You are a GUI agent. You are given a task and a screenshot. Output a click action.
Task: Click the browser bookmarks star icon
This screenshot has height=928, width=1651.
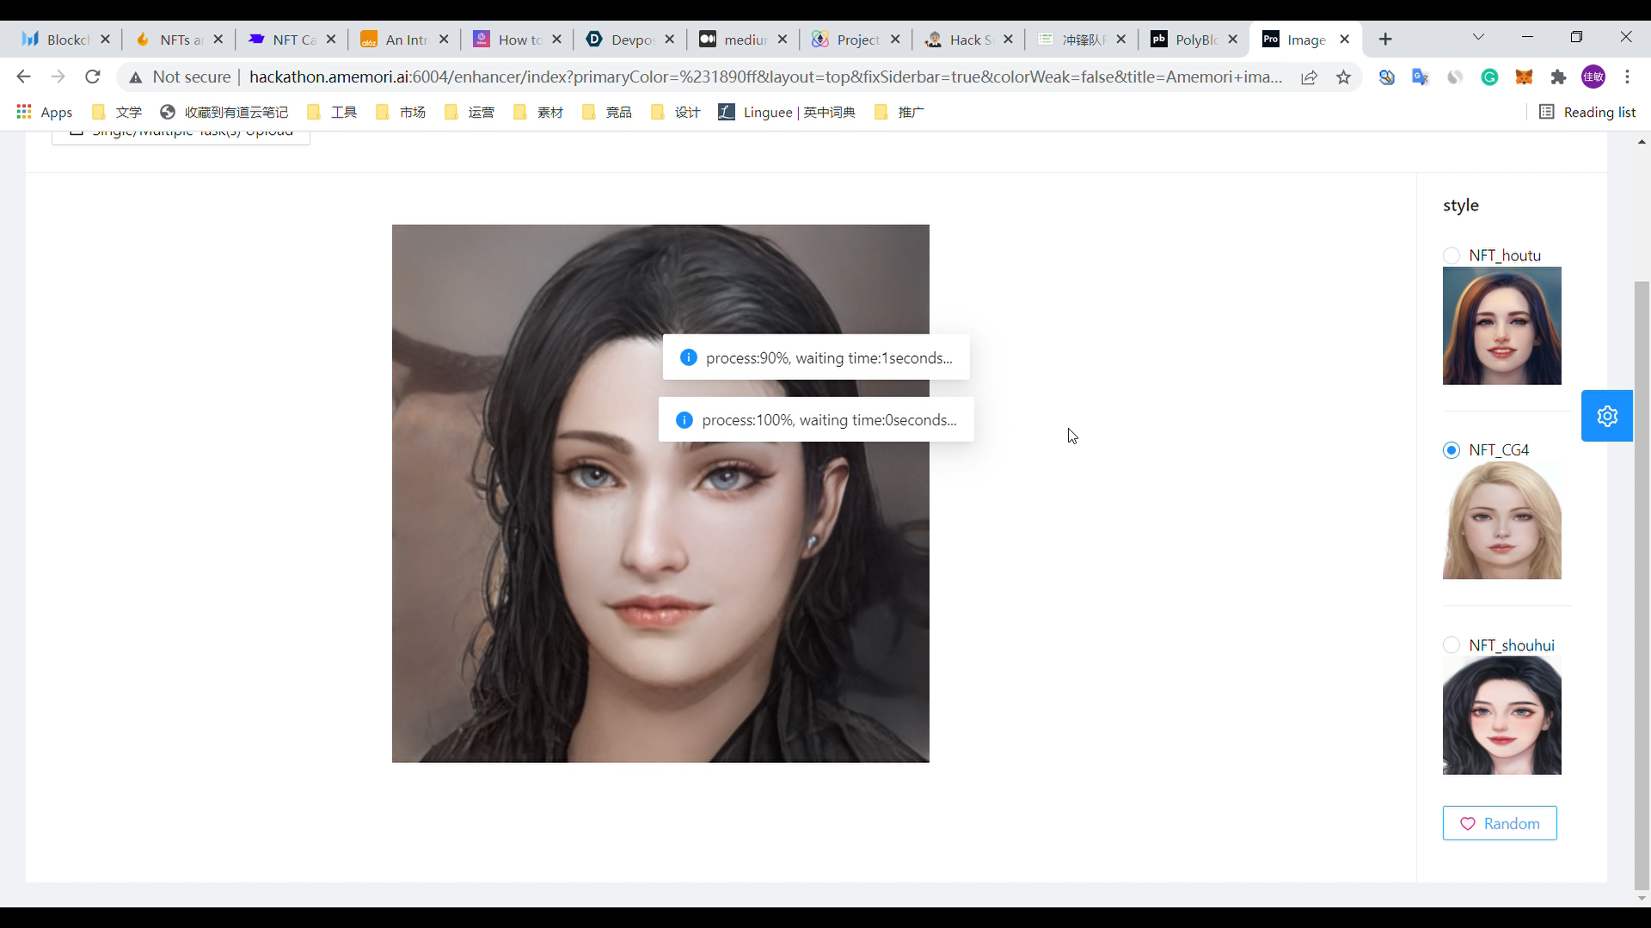pos(1345,77)
